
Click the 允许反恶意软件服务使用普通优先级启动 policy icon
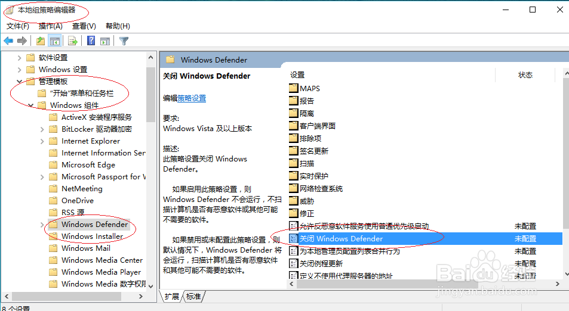coord(294,226)
